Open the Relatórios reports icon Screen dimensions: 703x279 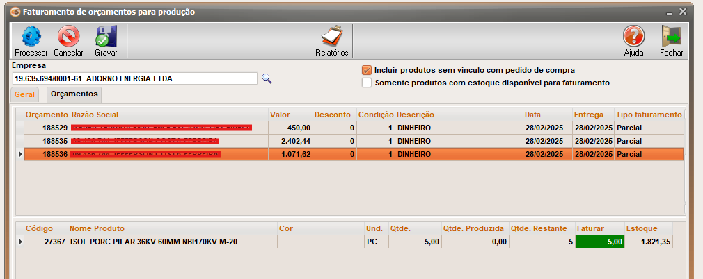point(331,36)
